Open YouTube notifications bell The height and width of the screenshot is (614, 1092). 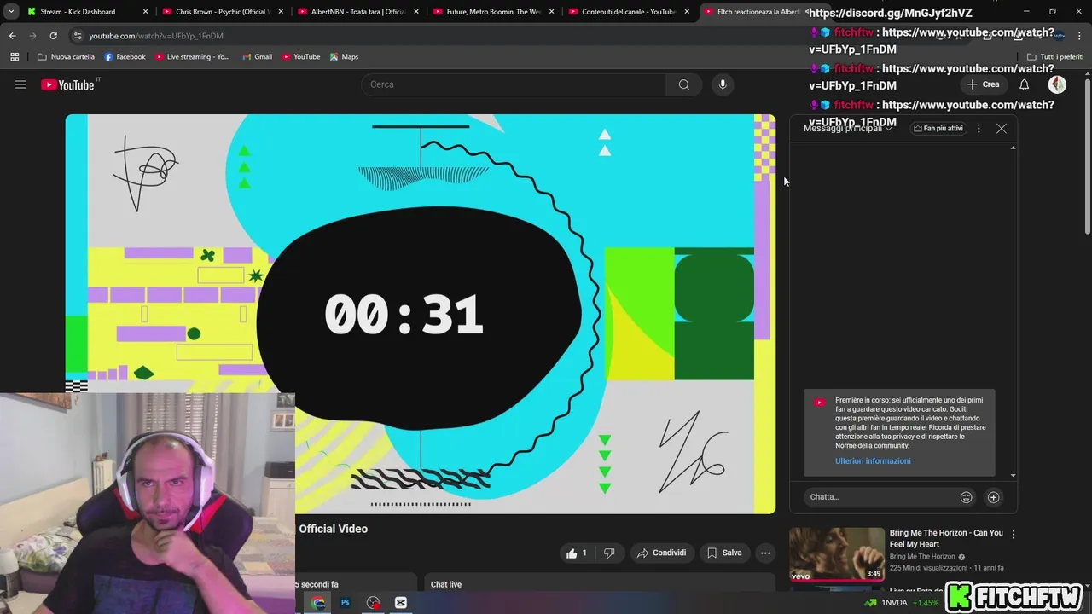[x=1024, y=84]
